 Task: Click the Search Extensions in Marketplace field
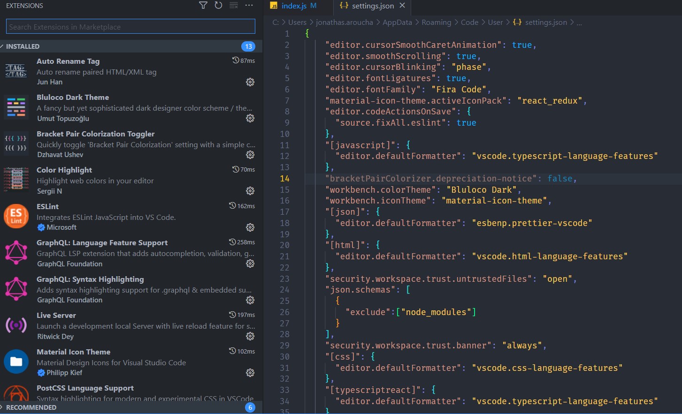coord(130,27)
